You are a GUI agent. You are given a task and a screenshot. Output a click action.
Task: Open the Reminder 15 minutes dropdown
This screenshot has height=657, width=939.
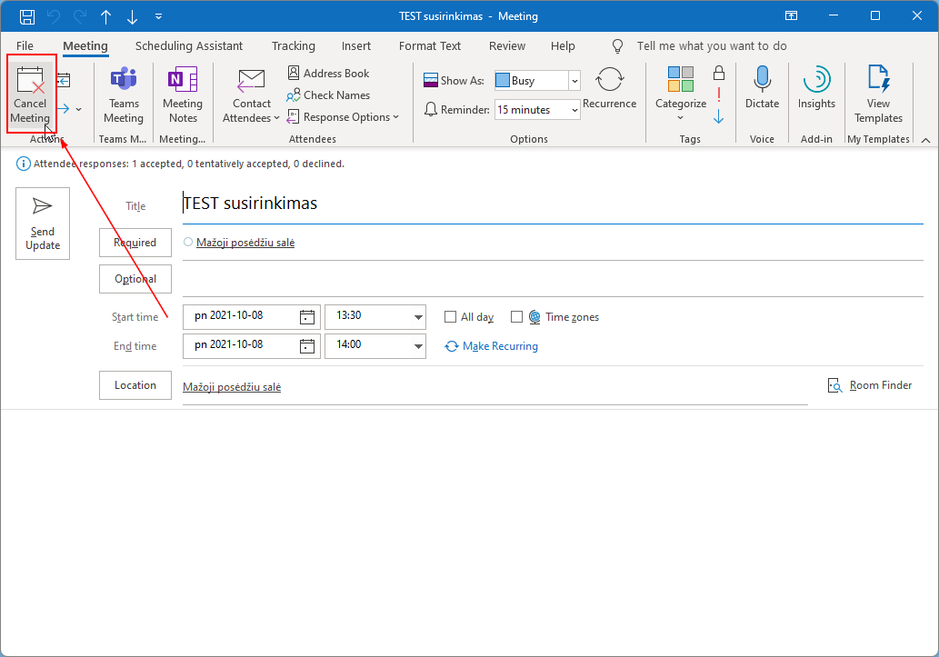[x=574, y=110]
